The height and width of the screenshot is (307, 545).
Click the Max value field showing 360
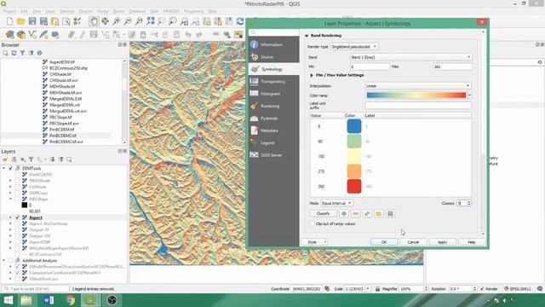click(x=452, y=67)
